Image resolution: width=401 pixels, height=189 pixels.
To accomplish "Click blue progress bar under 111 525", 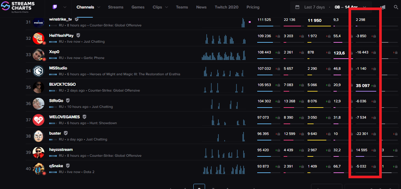I will [x=265, y=26].
